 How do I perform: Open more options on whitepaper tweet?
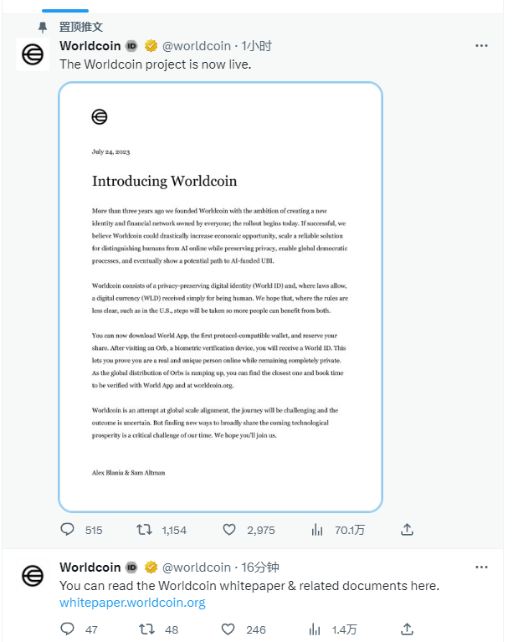click(481, 567)
